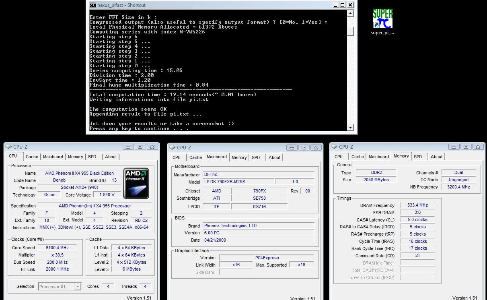Click the BIOS Brand Phoenix Technologies, LTD
Viewport: 487px width, 300px height.
259,226
